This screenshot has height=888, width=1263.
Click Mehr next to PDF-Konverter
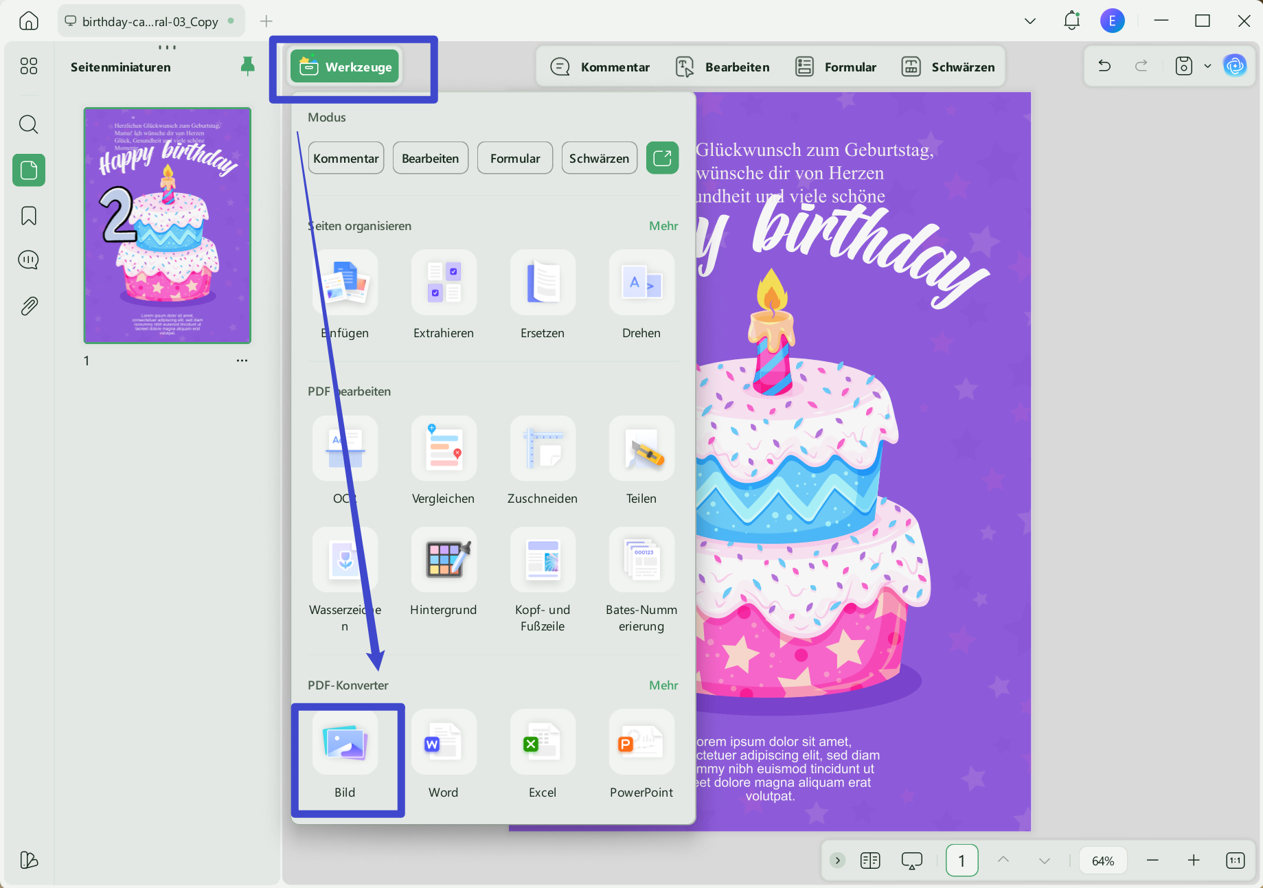coord(663,685)
